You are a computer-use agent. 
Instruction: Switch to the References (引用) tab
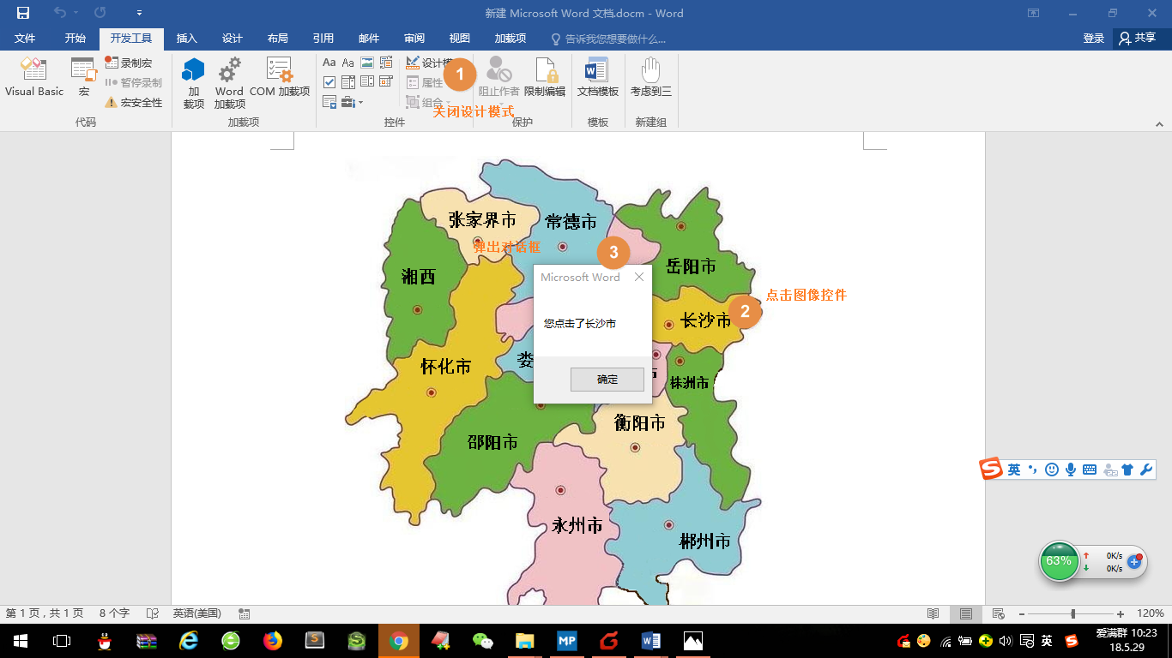[323, 39]
